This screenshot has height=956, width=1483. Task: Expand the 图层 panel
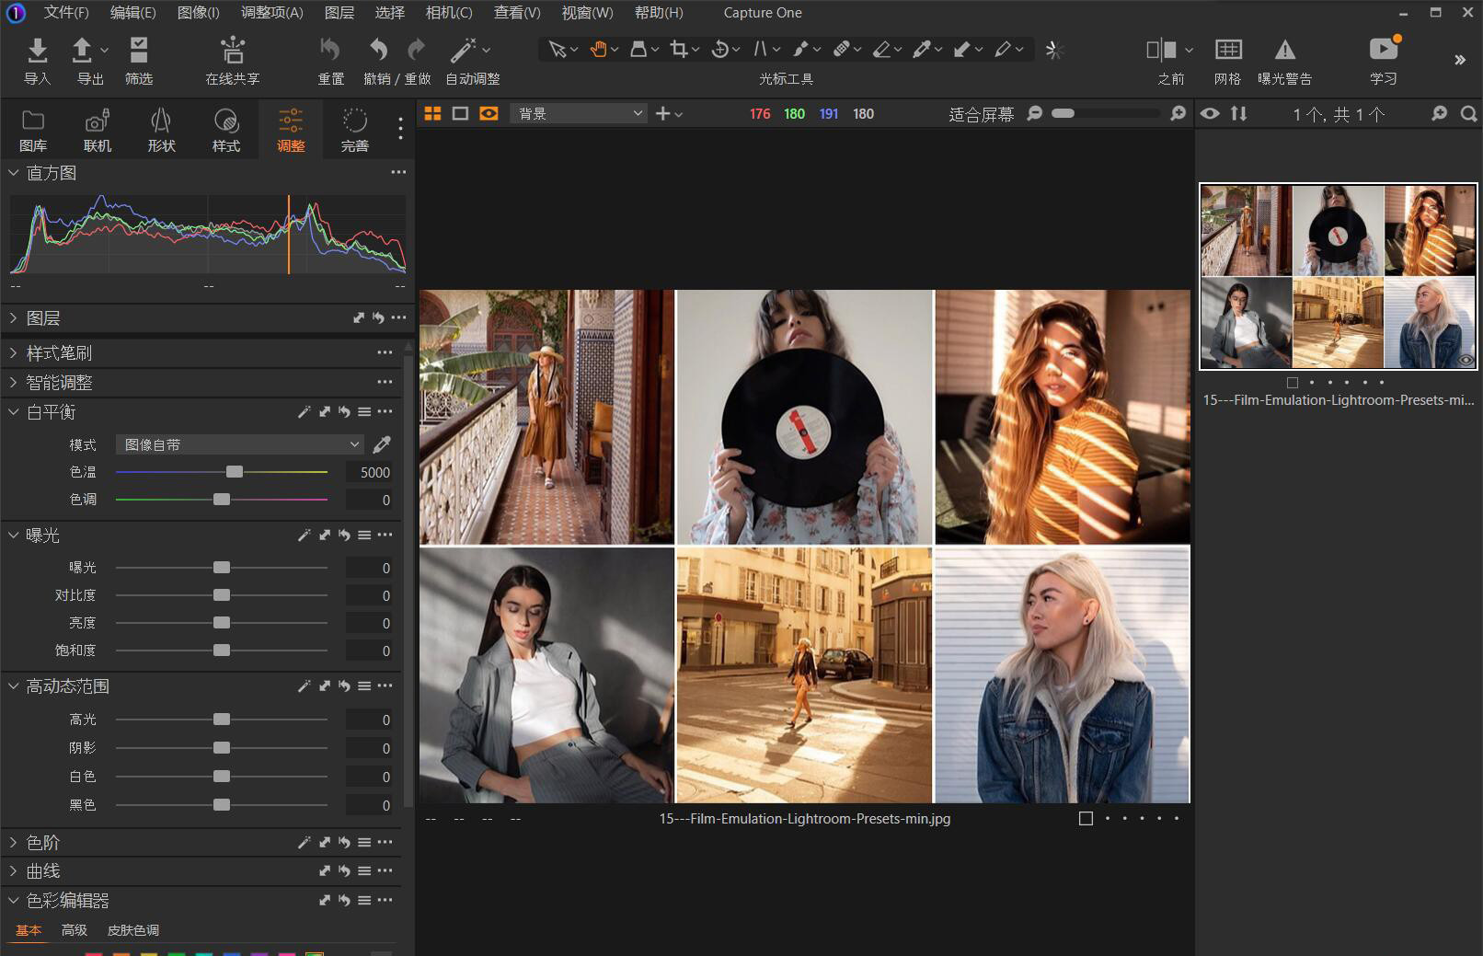coord(13,317)
